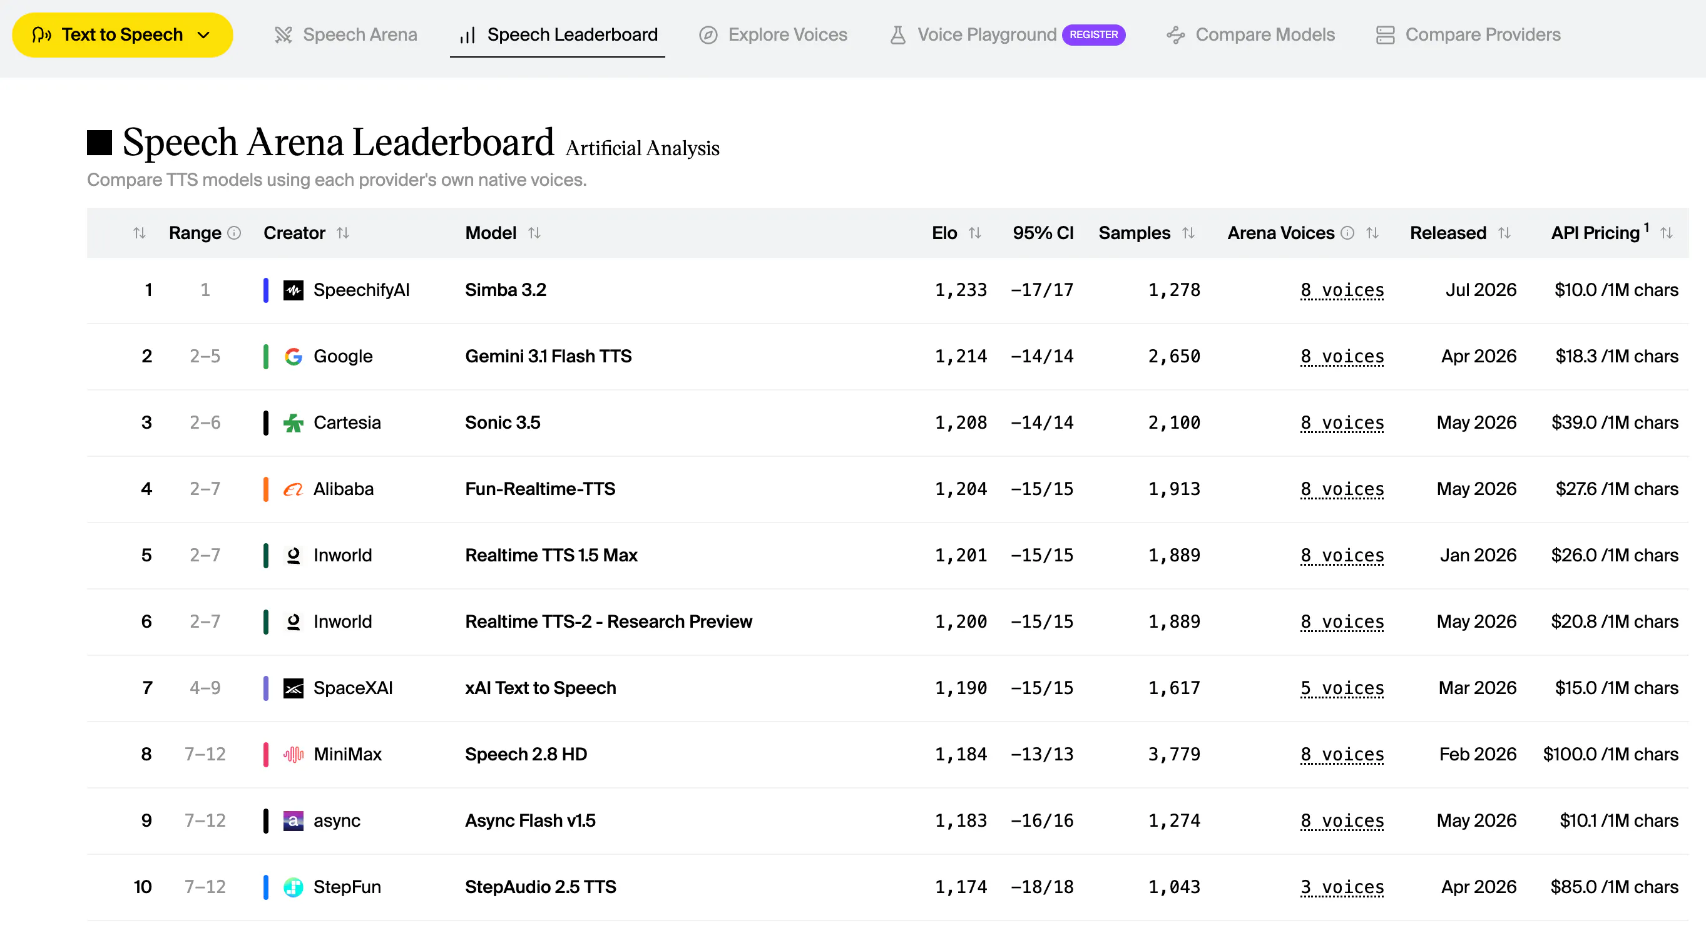Screen dimensions: 1706x935
Task: Click the Google logo icon
Action: (294, 356)
